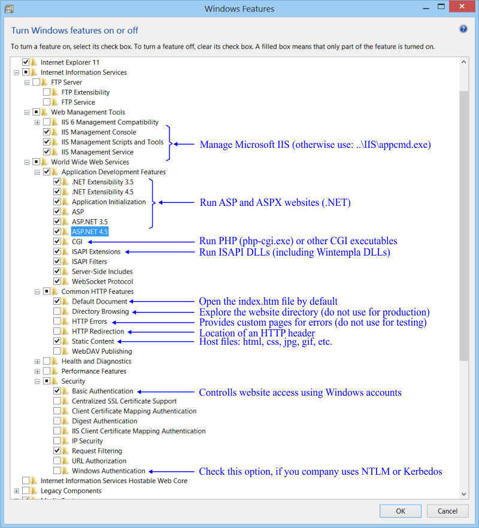Click the folder icon beside IP Security
Viewport: 479px width, 528px height.
(66, 441)
